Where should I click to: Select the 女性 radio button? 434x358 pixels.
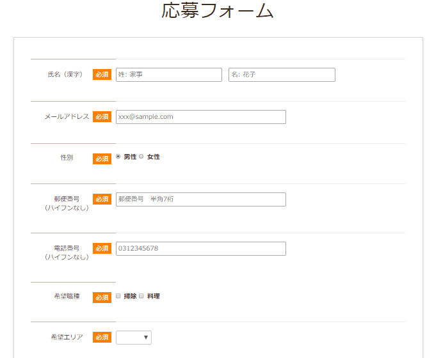[141, 157]
